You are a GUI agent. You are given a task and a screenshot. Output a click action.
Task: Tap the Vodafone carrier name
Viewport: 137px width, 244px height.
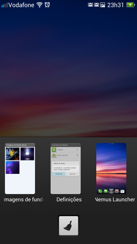click(x=21, y=5)
